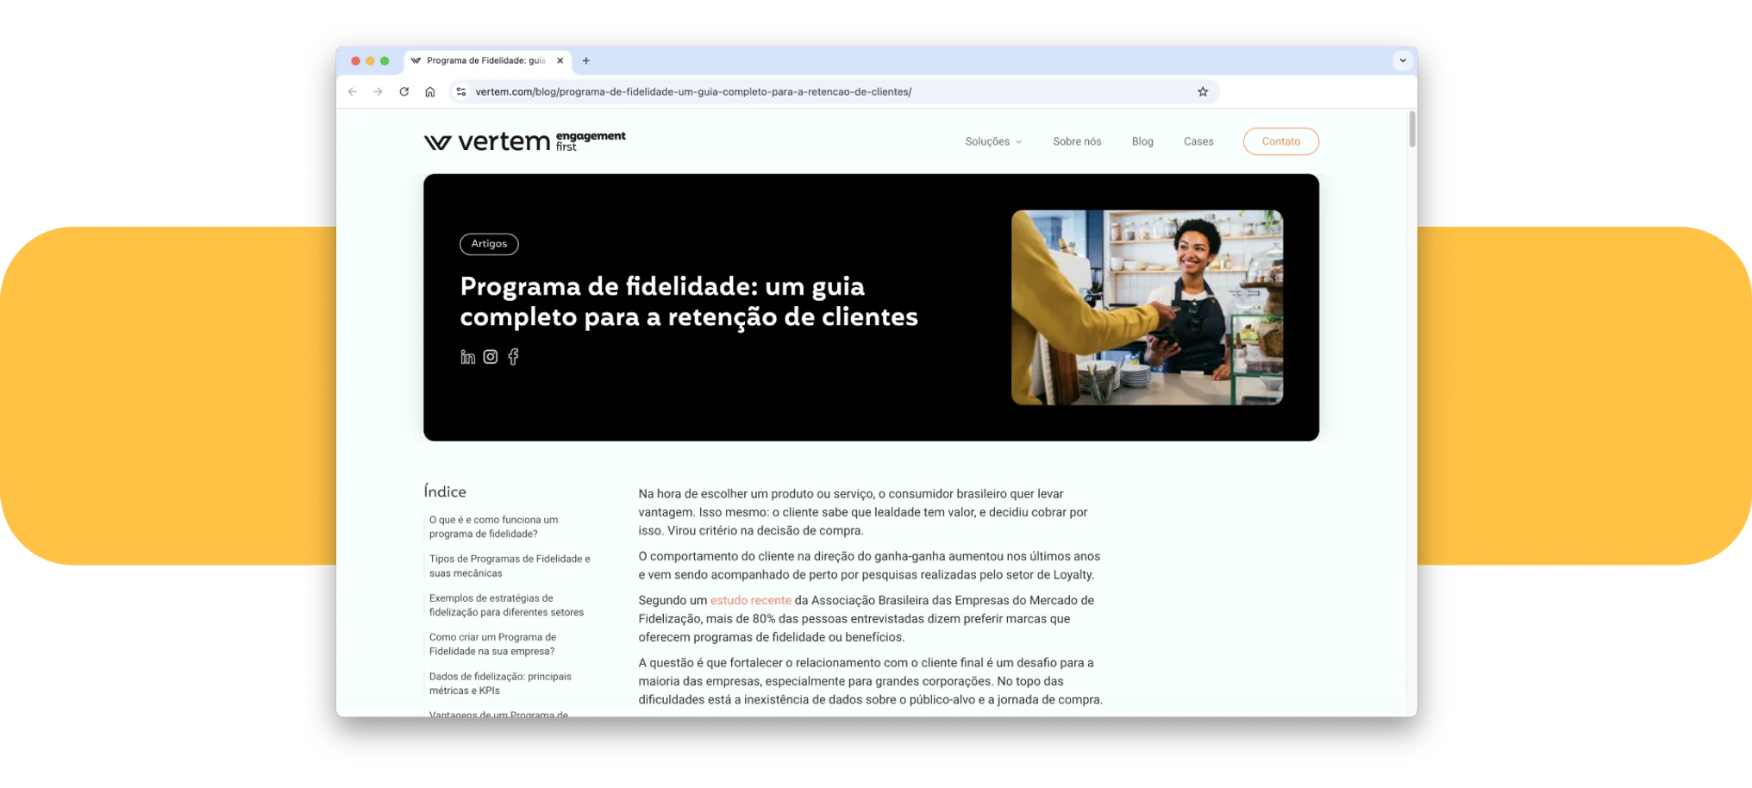Share article via Facebook icon
This screenshot has width=1752, height=788.
tap(514, 357)
